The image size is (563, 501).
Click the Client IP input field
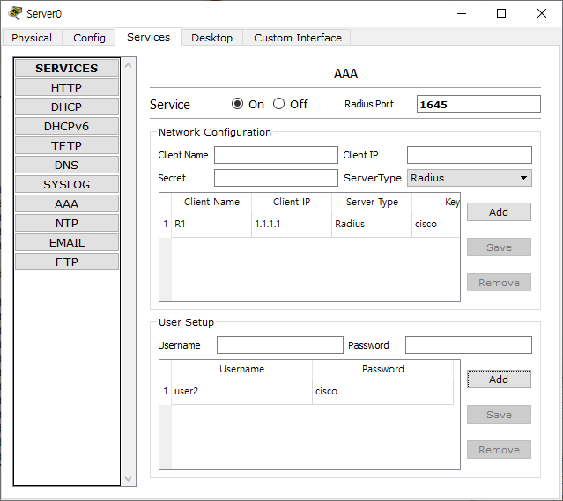470,155
